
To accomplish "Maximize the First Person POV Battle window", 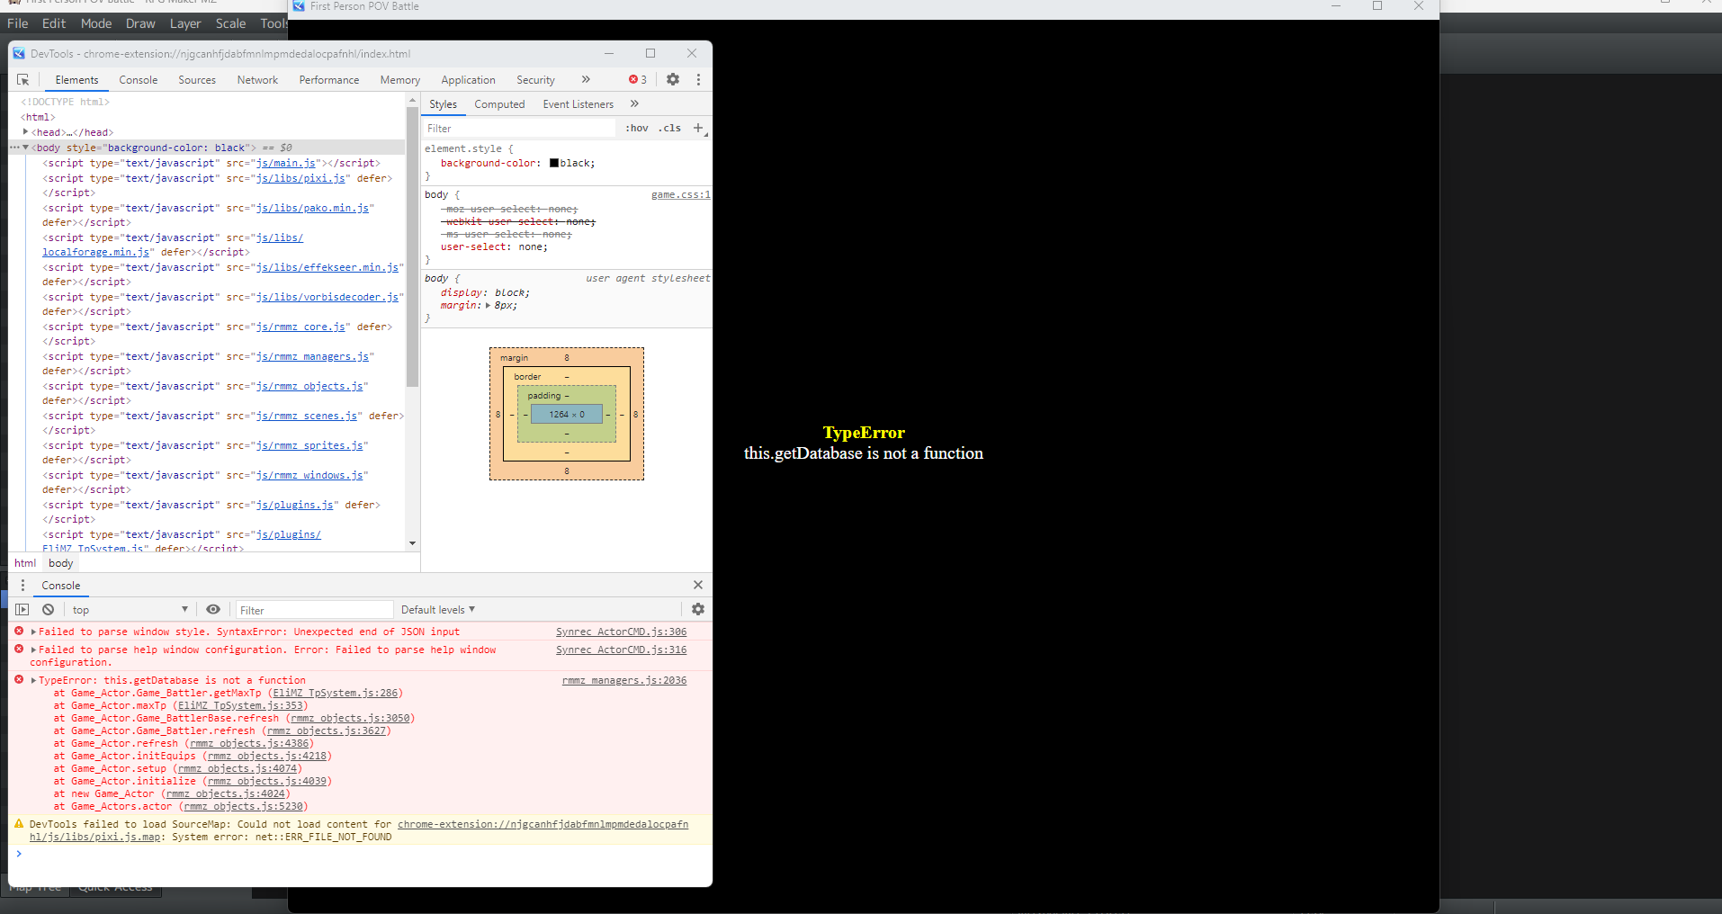I will (x=1377, y=6).
